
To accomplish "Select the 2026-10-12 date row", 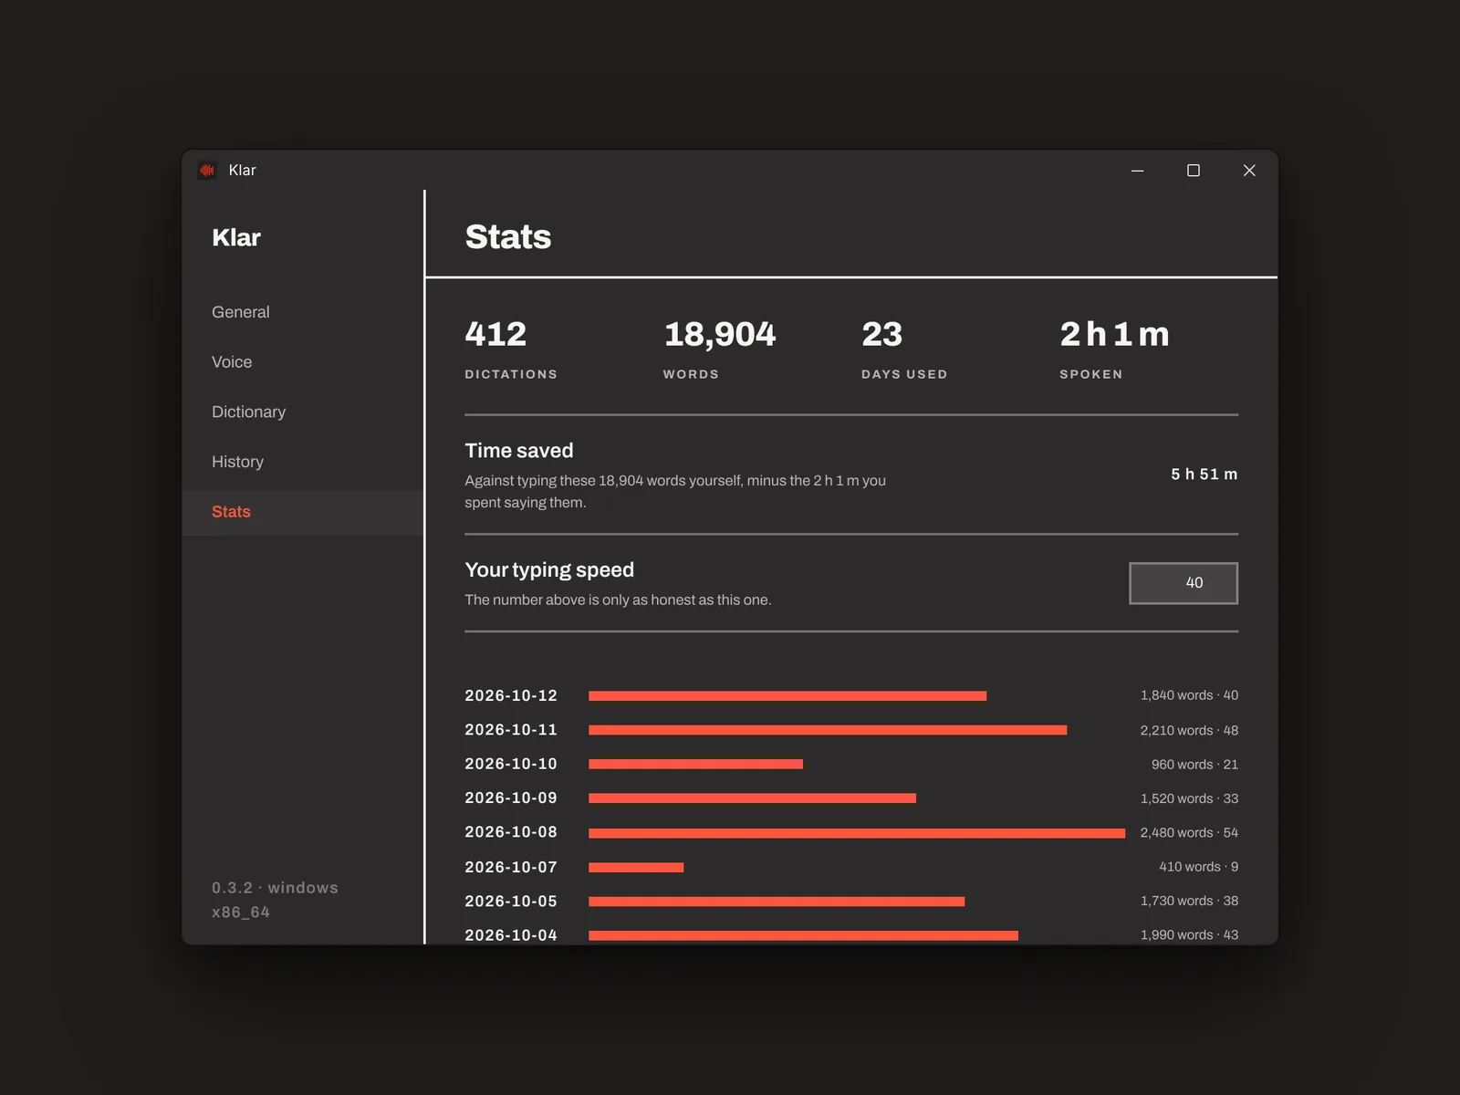I will pos(851,696).
